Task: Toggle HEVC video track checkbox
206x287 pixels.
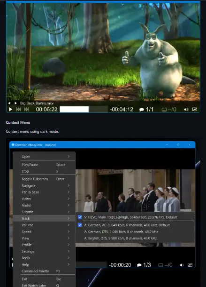Action: (x=80, y=217)
